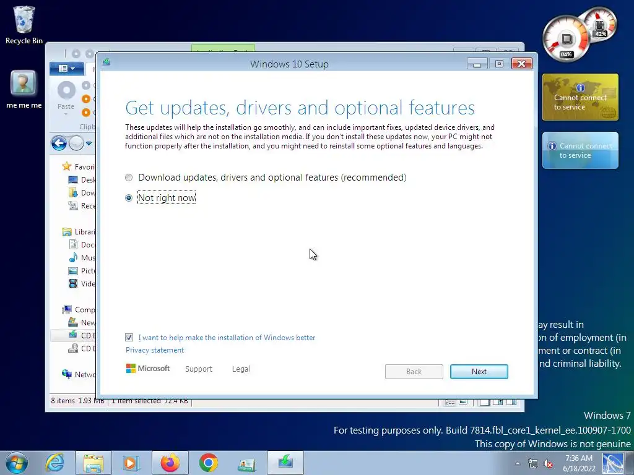This screenshot has width=634, height=475.
Task: Click the Windows 10 Setup taskbar icon
Action: (x=285, y=463)
